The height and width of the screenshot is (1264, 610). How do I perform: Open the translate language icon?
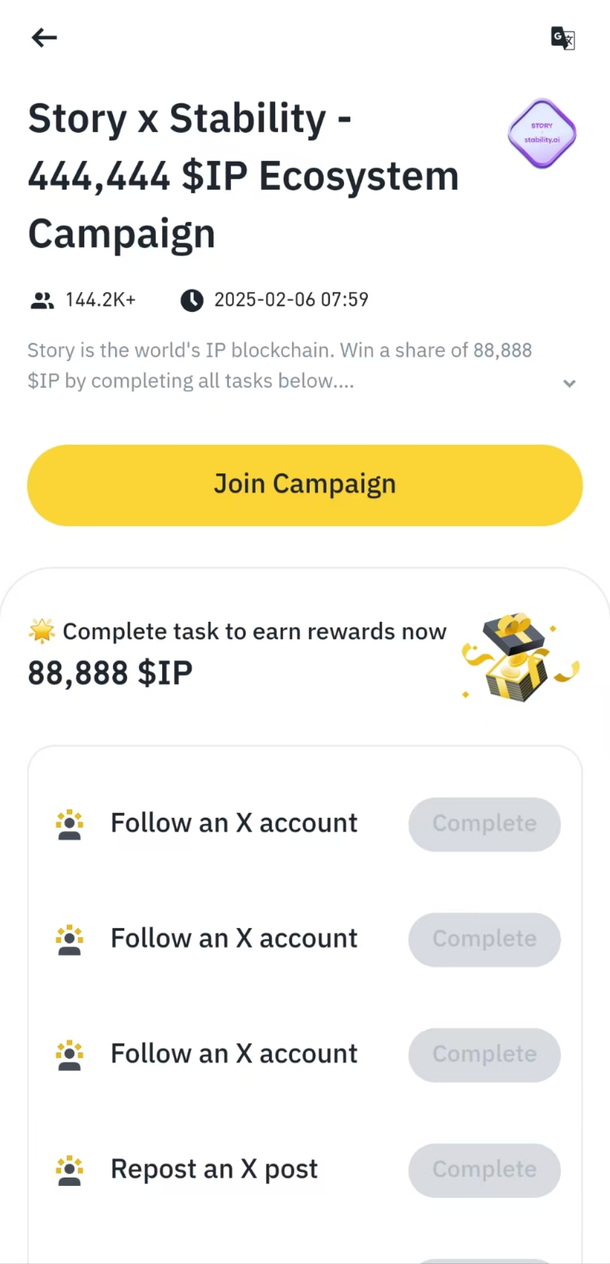[x=563, y=38]
